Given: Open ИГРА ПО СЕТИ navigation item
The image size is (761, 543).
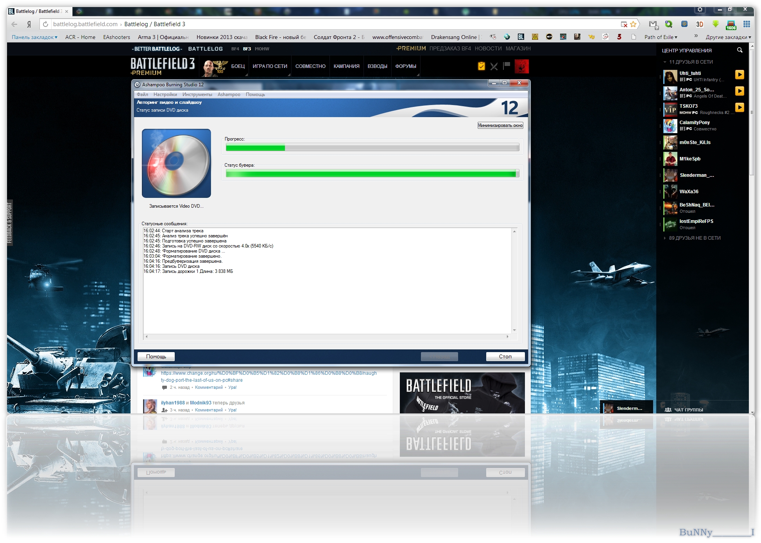Looking at the screenshot, I should [270, 66].
